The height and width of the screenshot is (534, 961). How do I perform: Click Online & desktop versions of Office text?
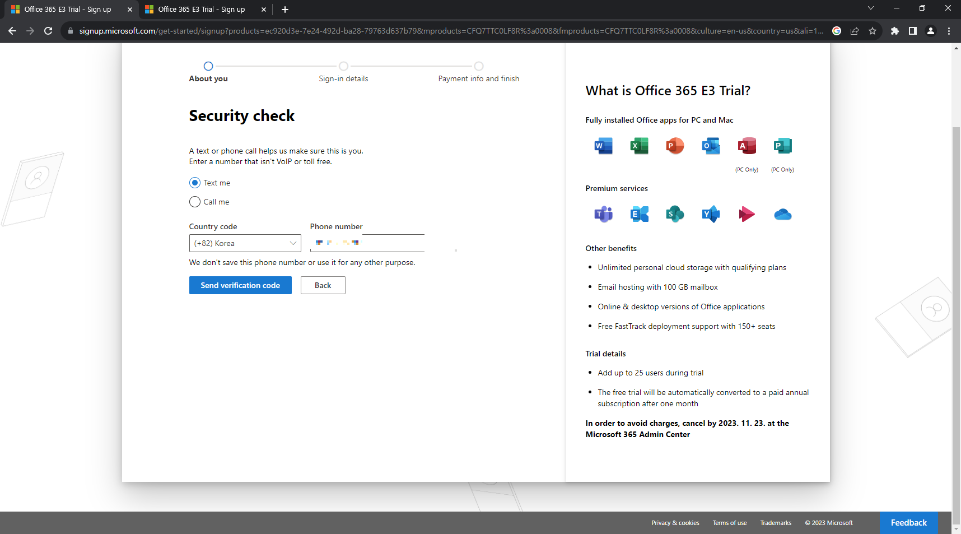681,307
